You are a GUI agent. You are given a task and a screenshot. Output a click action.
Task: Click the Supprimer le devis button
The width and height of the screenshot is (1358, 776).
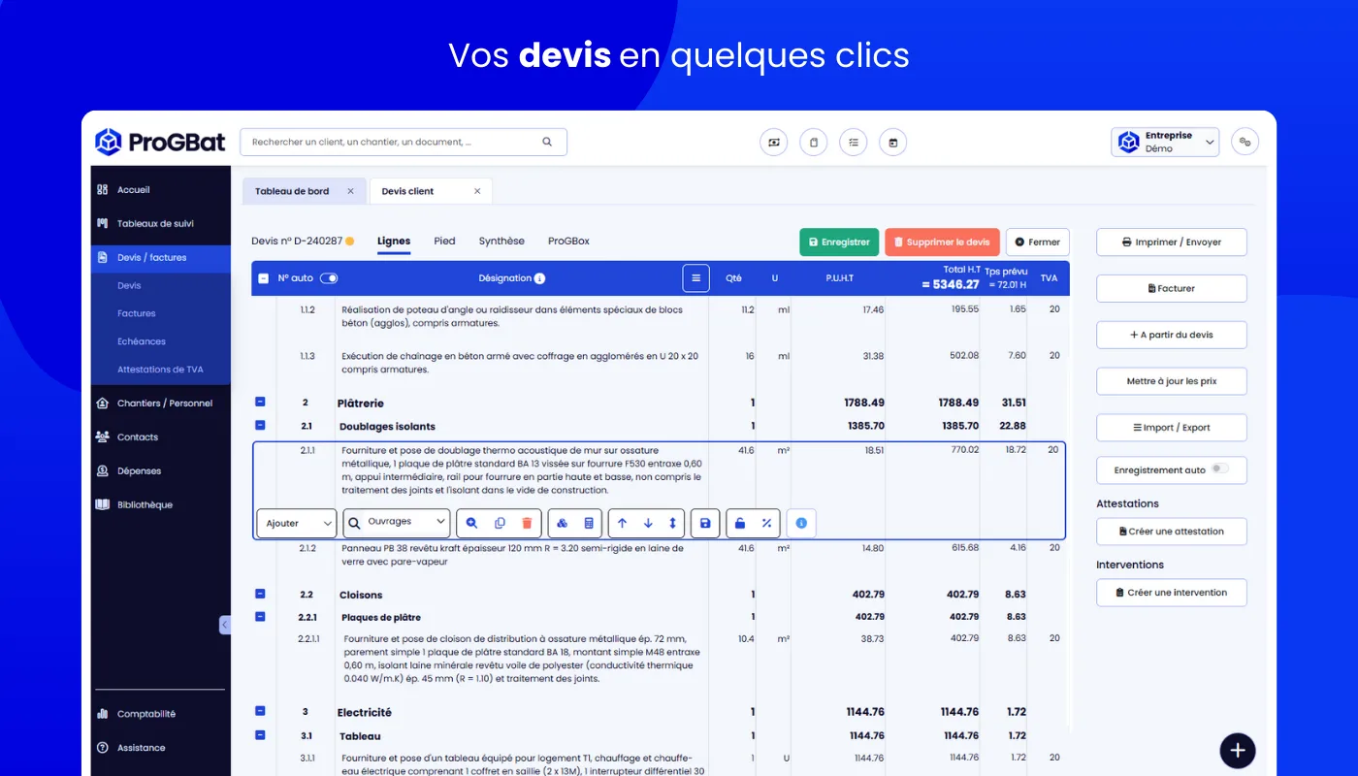point(942,242)
